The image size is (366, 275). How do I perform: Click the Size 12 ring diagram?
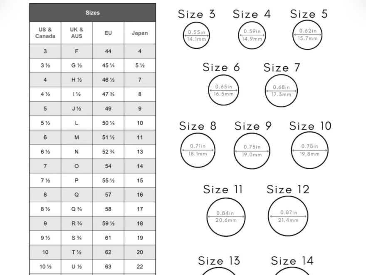pos(288,216)
